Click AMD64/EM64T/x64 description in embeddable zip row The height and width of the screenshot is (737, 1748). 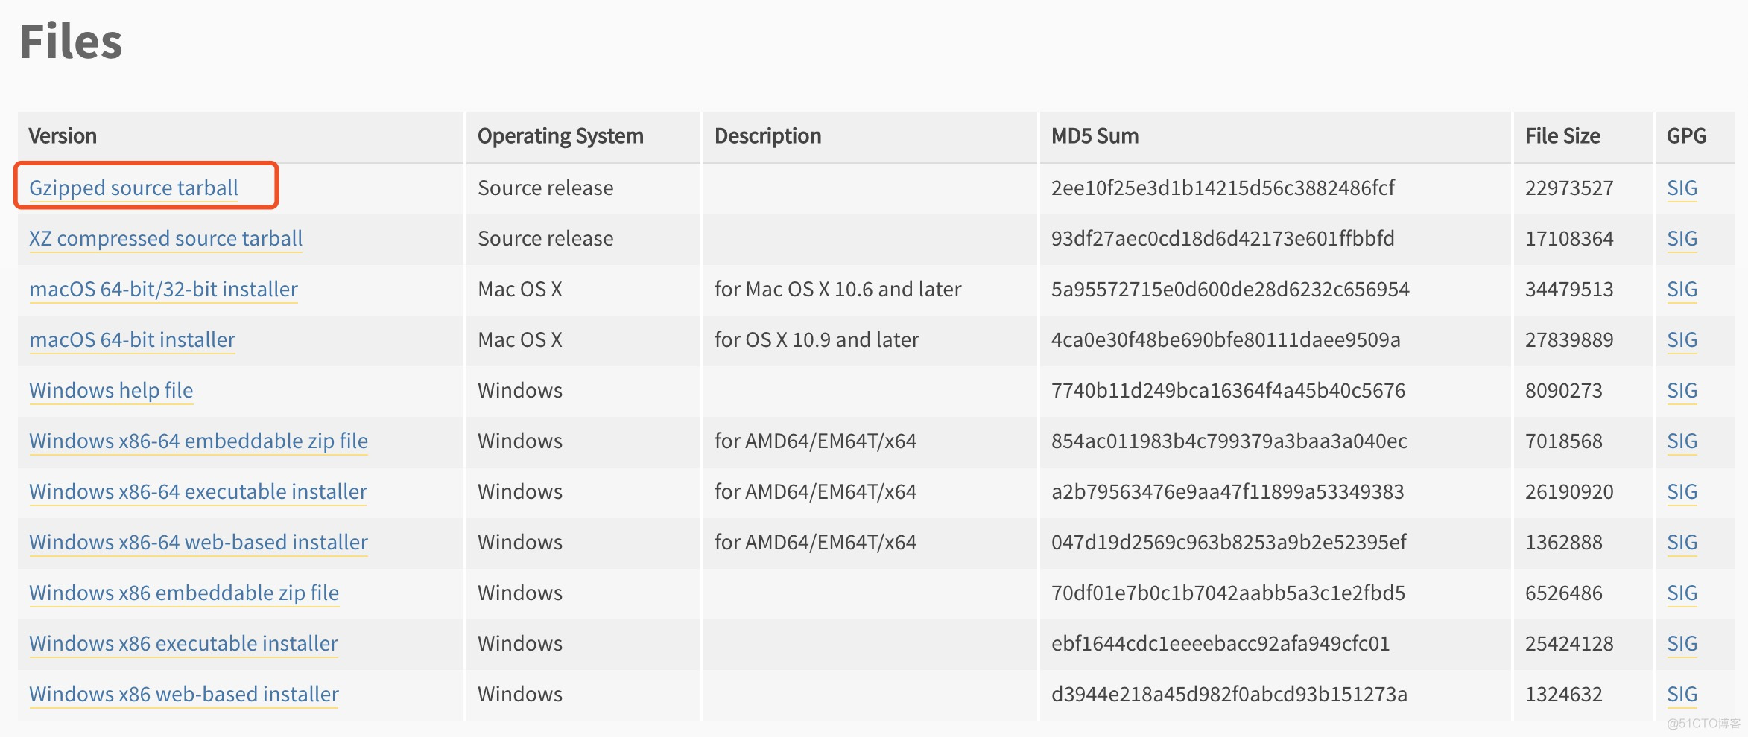coord(815,441)
